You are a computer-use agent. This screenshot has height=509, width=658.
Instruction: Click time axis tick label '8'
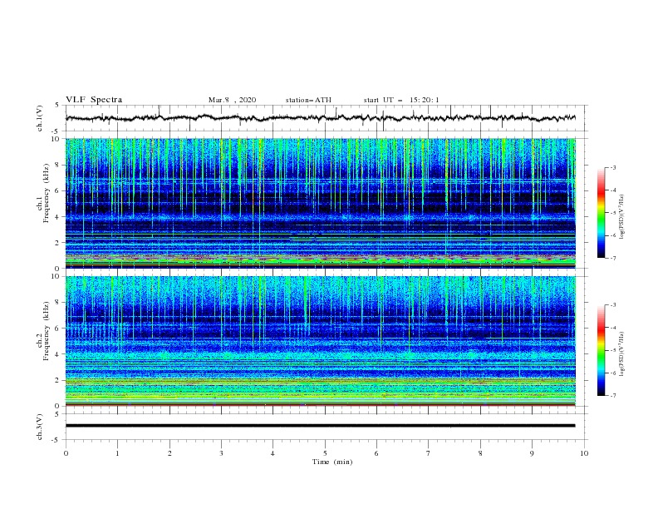click(480, 453)
